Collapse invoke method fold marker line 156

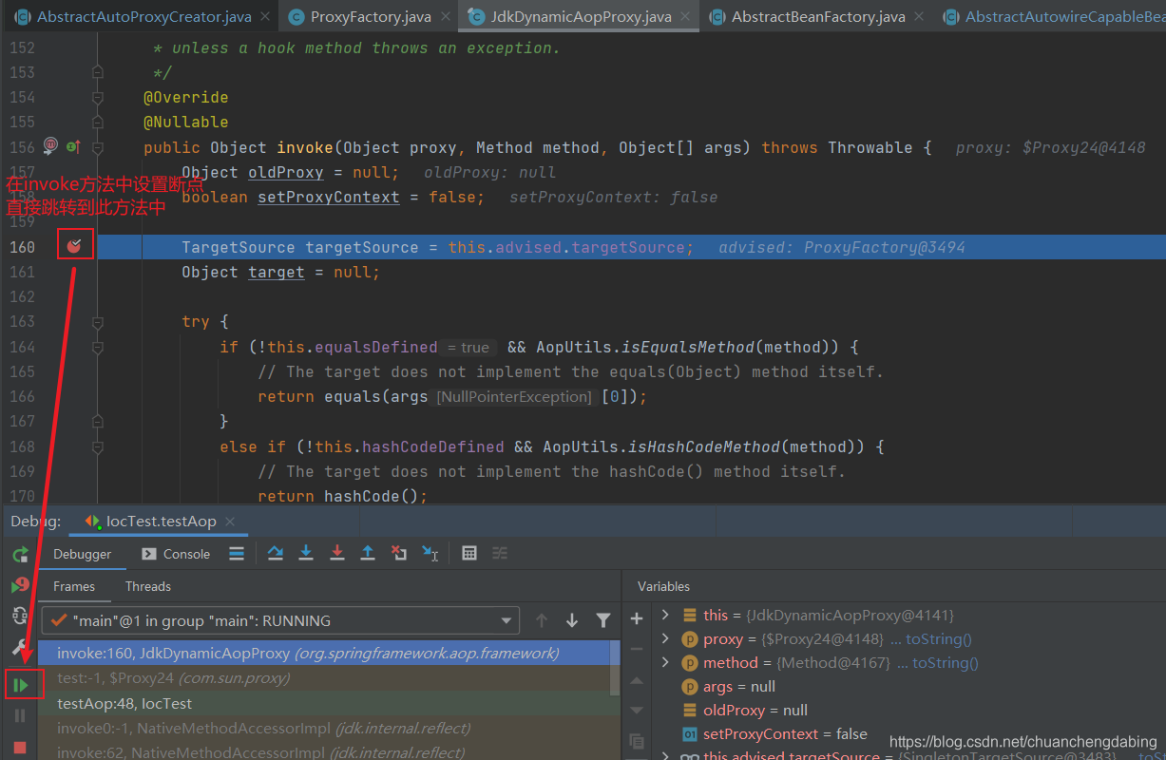(x=97, y=147)
